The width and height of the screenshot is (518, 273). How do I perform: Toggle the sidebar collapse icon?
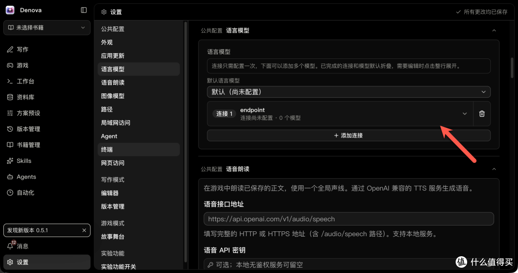pyautogui.click(x=84, y=10)
